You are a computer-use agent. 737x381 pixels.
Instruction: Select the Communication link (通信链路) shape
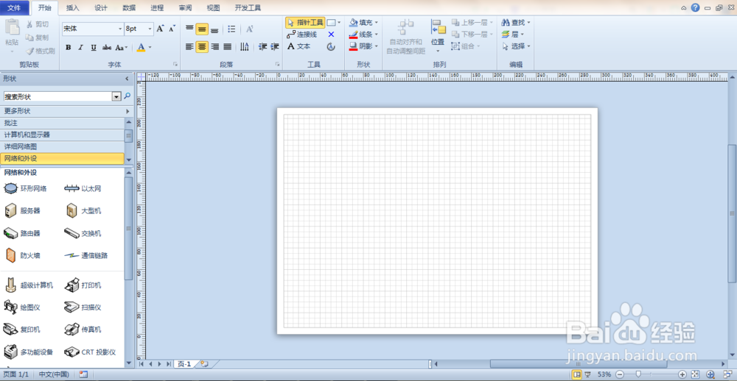(86, 256)
